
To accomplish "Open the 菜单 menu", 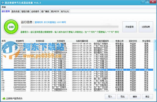I will 4,7.
